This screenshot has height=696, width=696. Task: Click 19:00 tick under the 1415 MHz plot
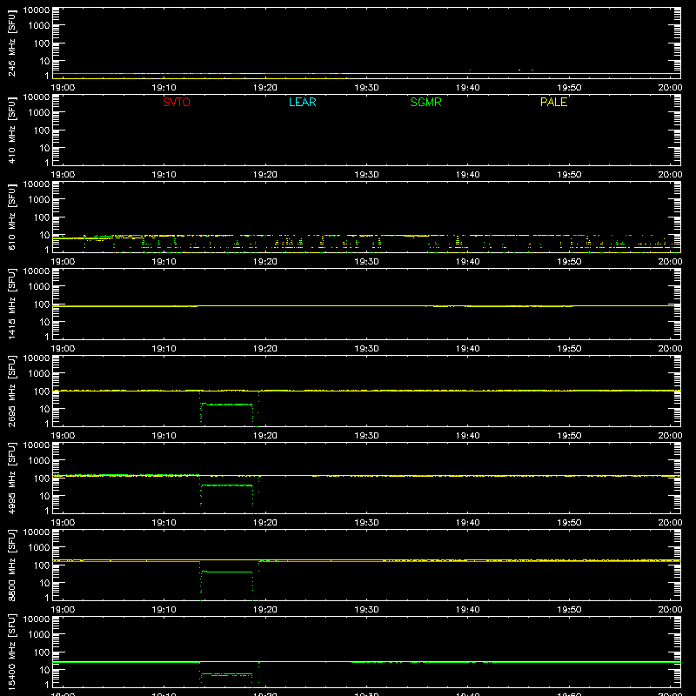(63, 349)
